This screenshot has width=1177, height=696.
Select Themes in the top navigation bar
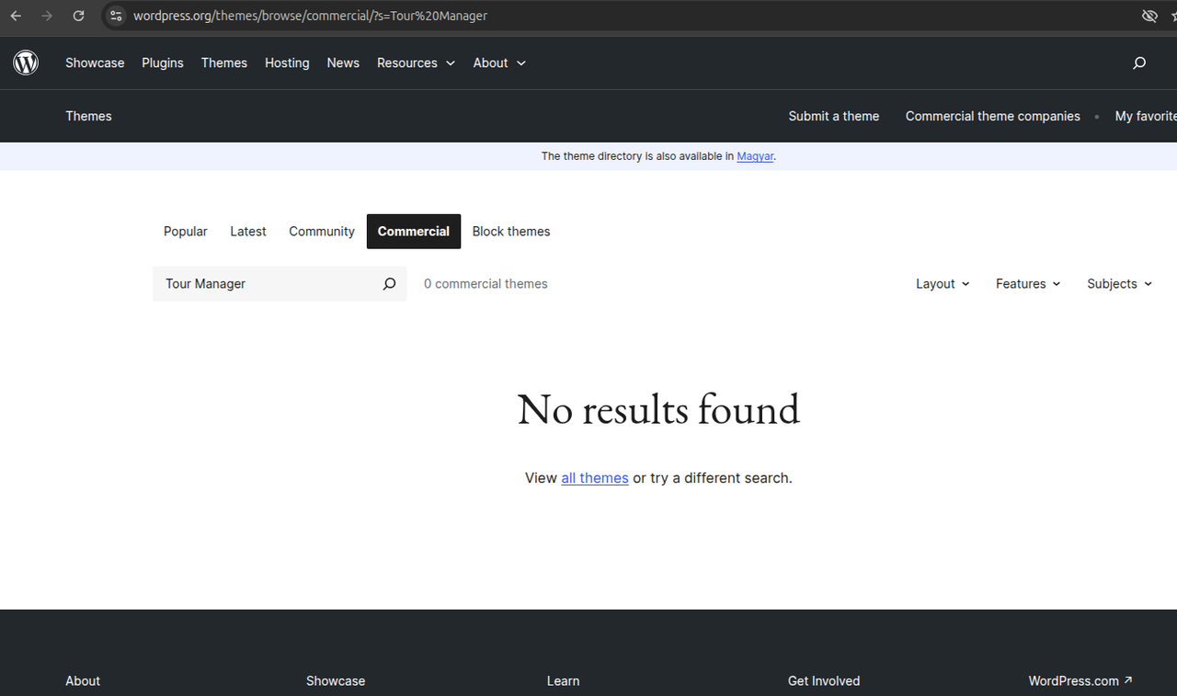[x=224, y=63]
